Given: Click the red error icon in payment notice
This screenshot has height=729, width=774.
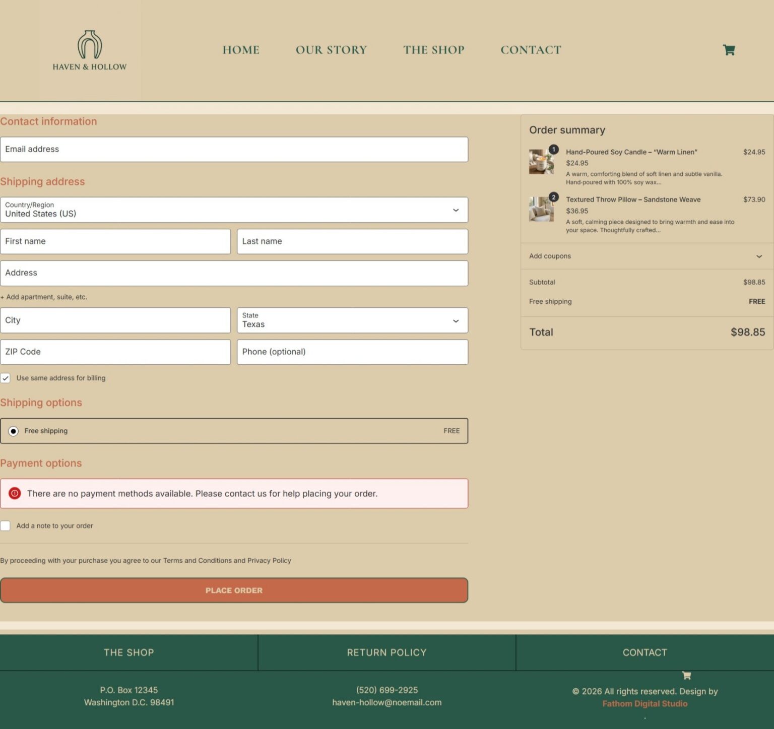Looking at the screenshot, I should point(15,493).
